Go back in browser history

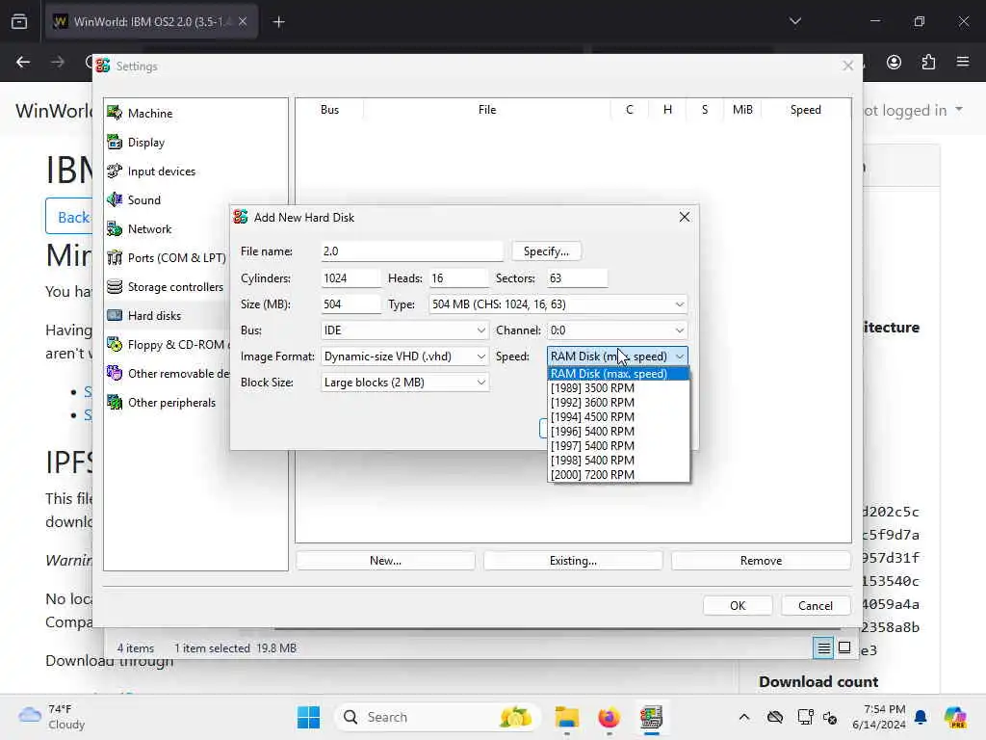coord(23,62)
